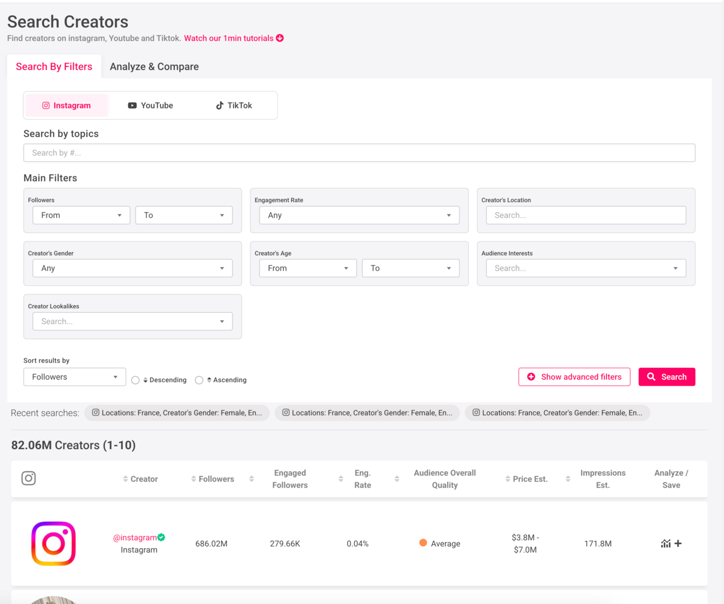The width and height of the screenshot is (724, 604).
Task: Sort table by Followers column arrows
Action: (193, 479)
